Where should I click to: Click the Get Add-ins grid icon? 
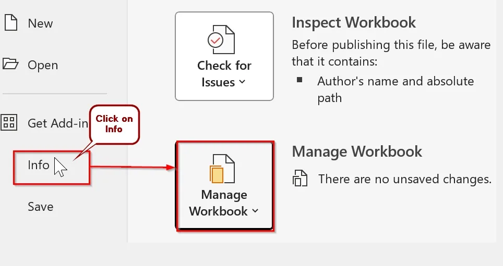[9, 123]
